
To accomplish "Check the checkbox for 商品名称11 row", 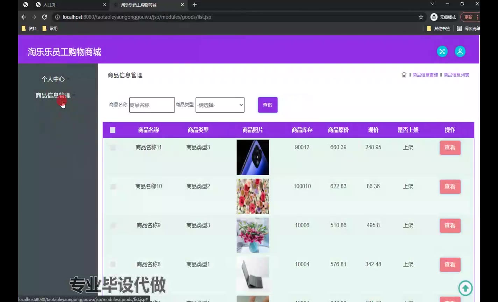I will click(x=113, y=148).
